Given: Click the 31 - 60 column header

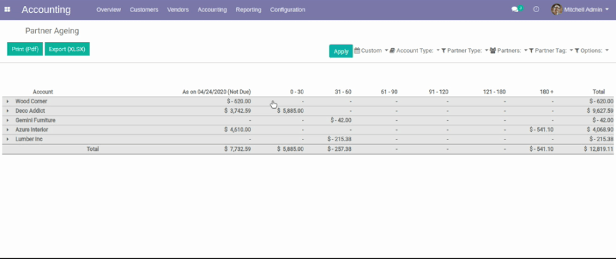Looking at the screenshot, I should [x=343, y=92].
